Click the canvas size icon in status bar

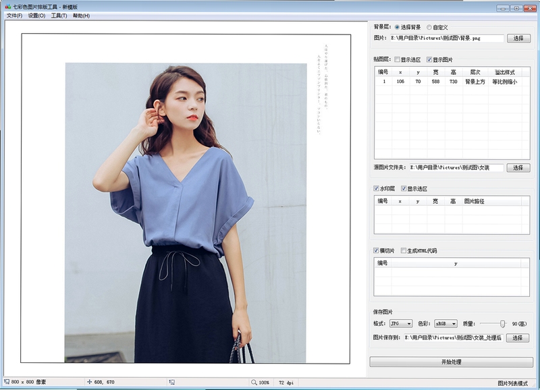7,382
